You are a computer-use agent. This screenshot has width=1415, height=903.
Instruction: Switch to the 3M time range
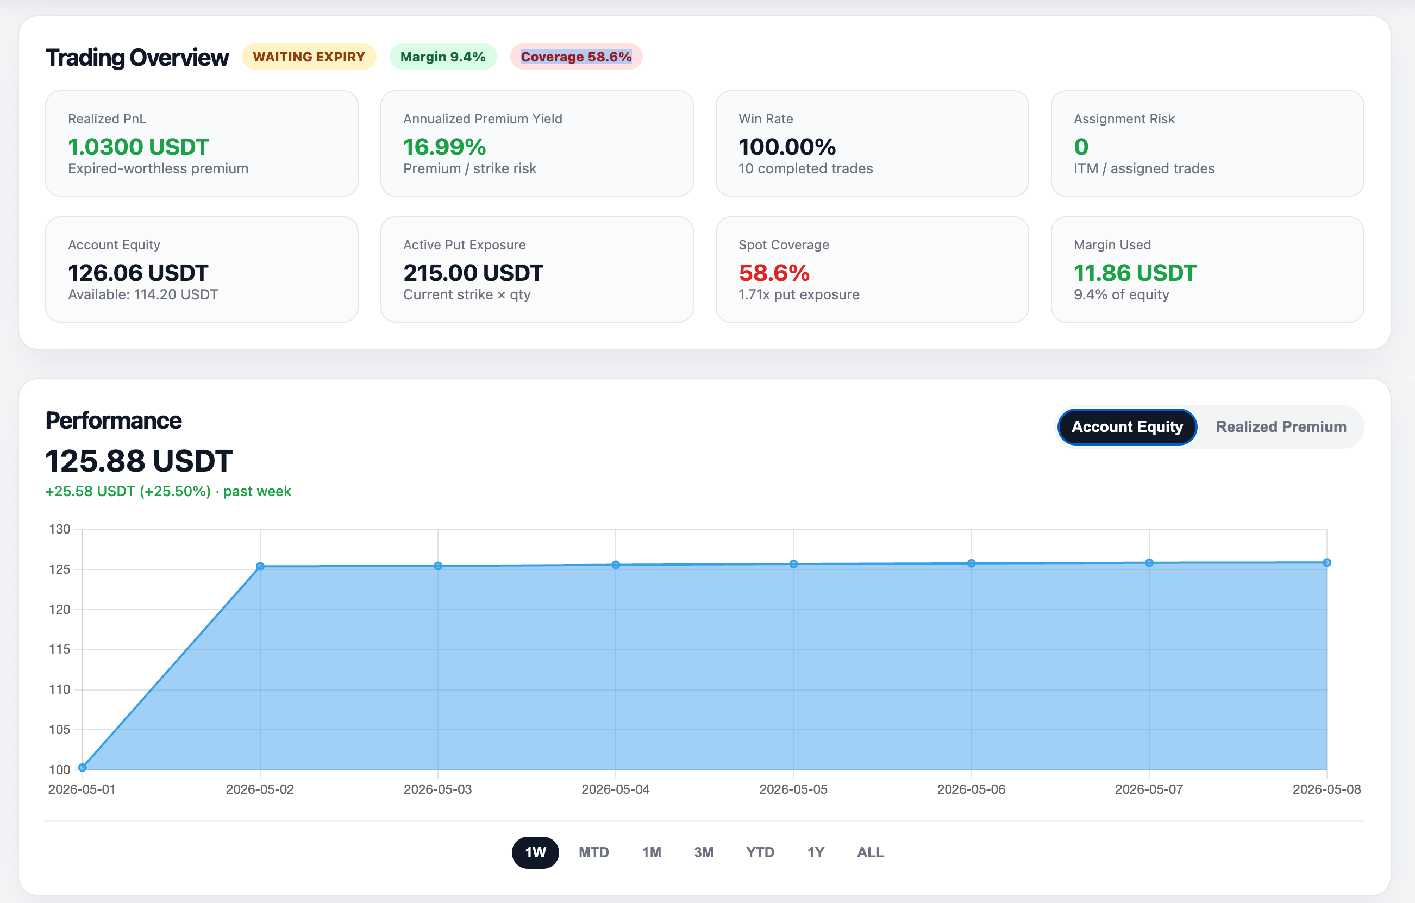tap(703, 852)
